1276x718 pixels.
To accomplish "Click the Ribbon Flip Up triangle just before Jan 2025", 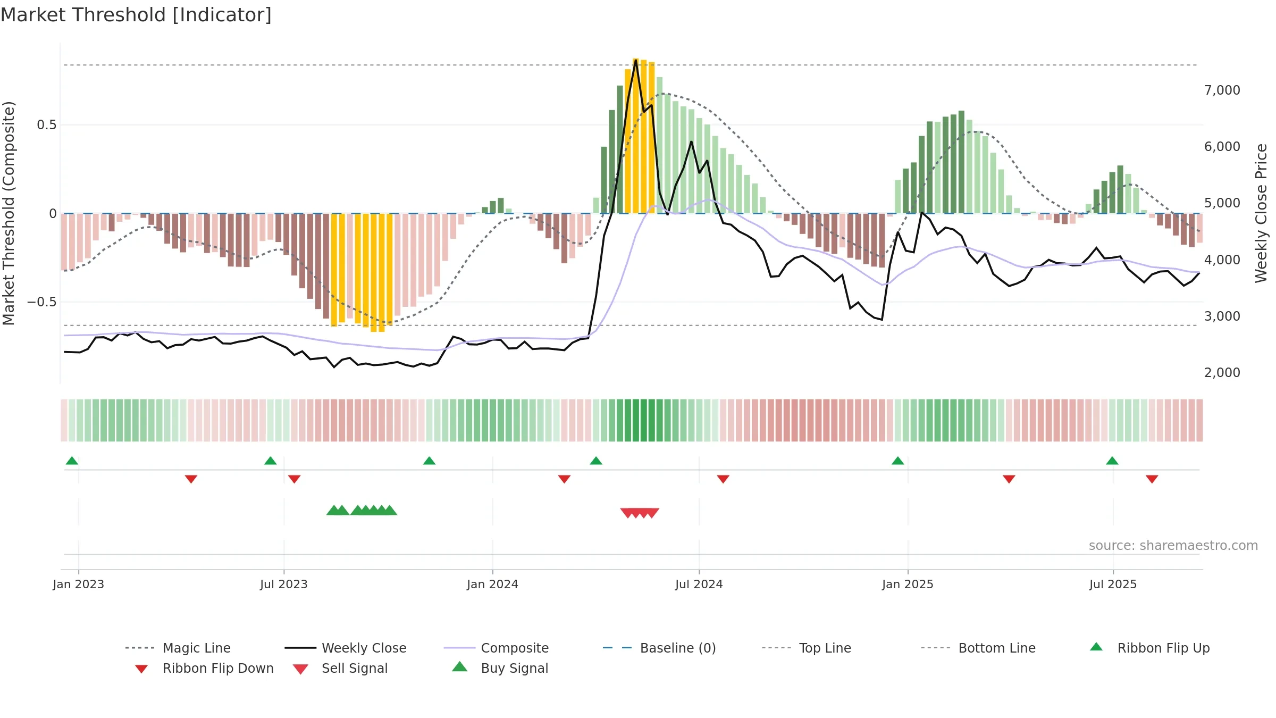I will [897, 461].
